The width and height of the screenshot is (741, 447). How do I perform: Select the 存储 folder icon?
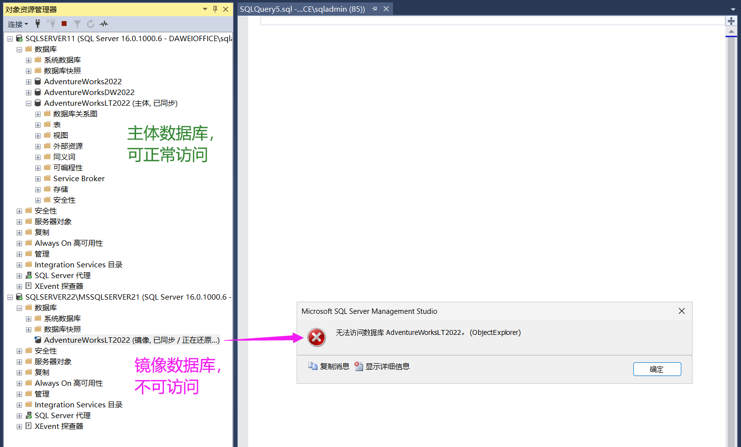pos(47,189)
